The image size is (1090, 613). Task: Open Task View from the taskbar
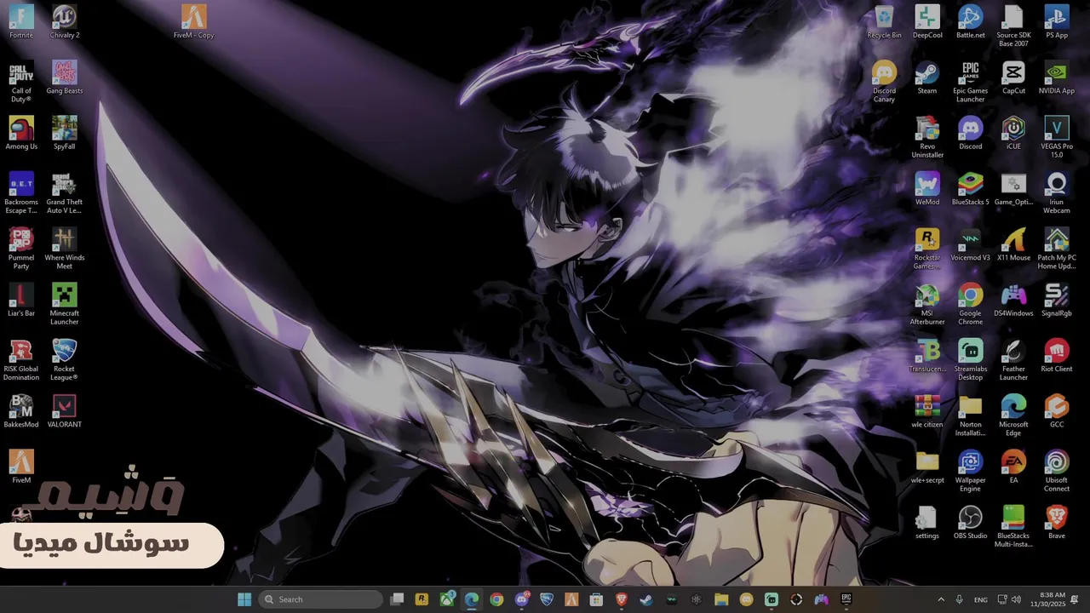click(397, 599)
